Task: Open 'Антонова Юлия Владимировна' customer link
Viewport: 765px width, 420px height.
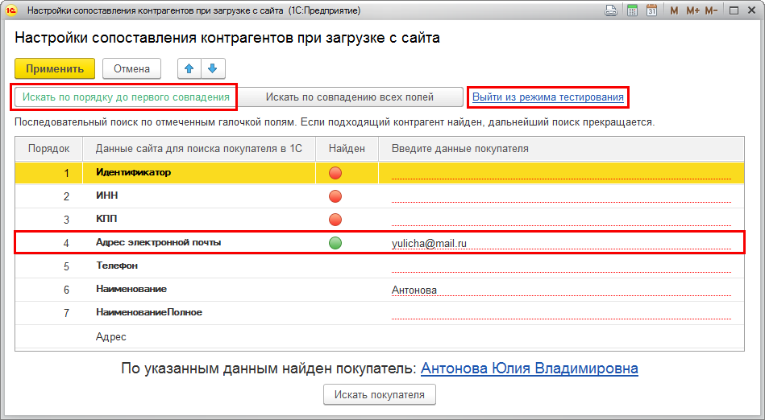Action: click(529, 369)
